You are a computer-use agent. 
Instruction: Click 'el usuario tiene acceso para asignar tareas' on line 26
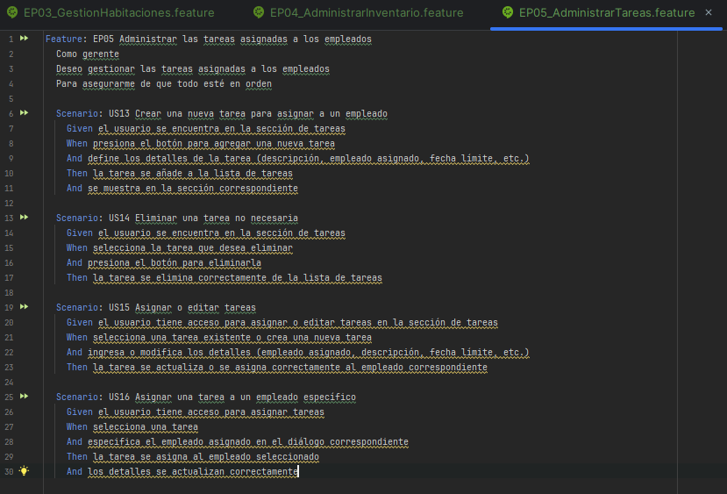point(211,412)
